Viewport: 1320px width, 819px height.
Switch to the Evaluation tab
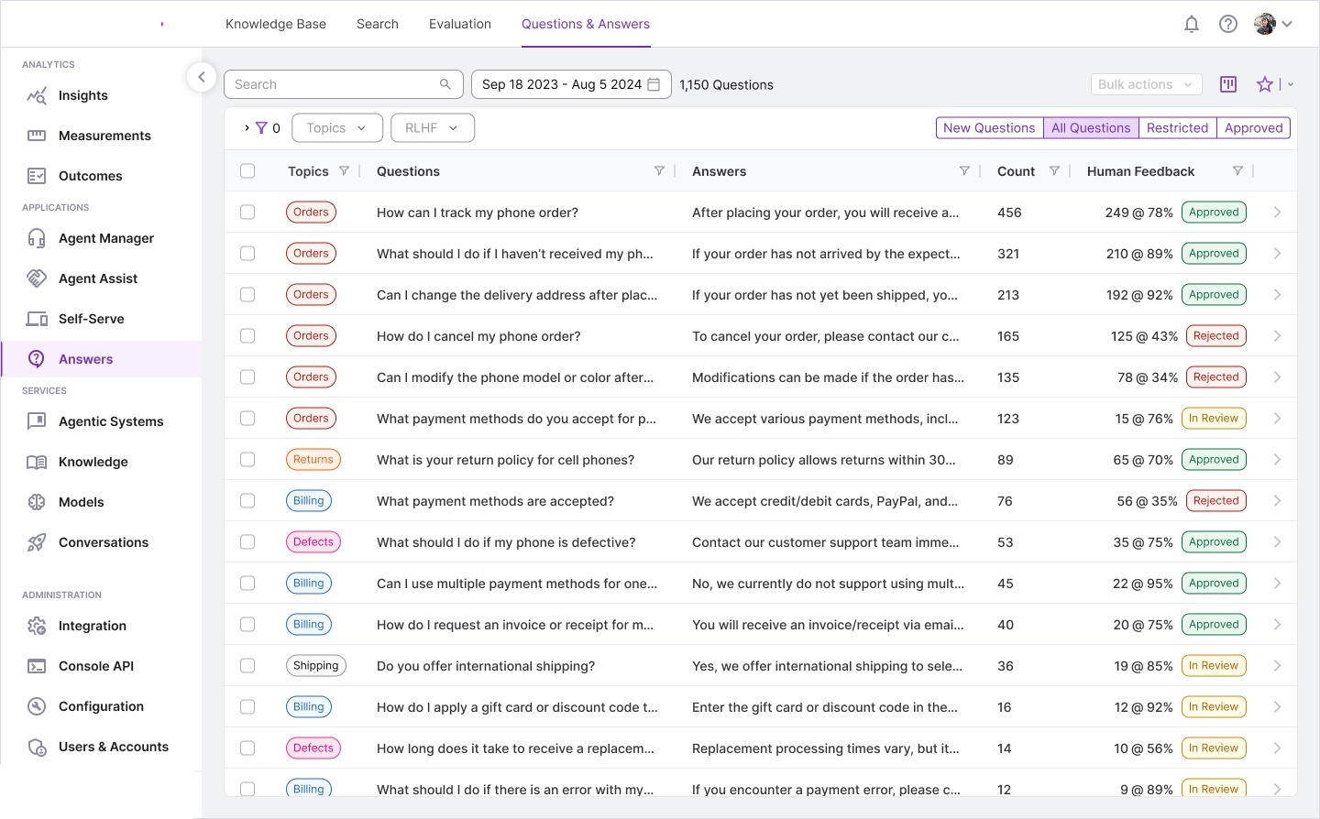tap(459, 24)
